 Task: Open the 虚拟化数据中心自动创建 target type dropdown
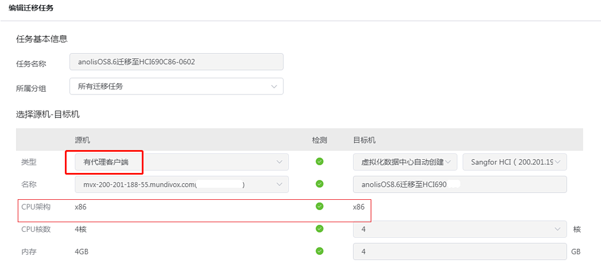tap(405, 162)
